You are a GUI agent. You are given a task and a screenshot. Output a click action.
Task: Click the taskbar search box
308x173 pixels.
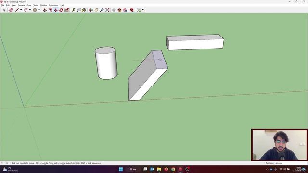[x=133, y=169]
